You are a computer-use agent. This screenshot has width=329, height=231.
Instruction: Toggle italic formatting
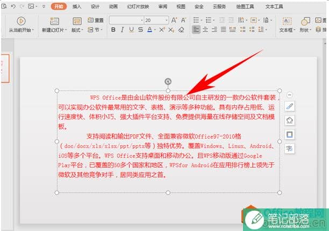coord(123,30)
